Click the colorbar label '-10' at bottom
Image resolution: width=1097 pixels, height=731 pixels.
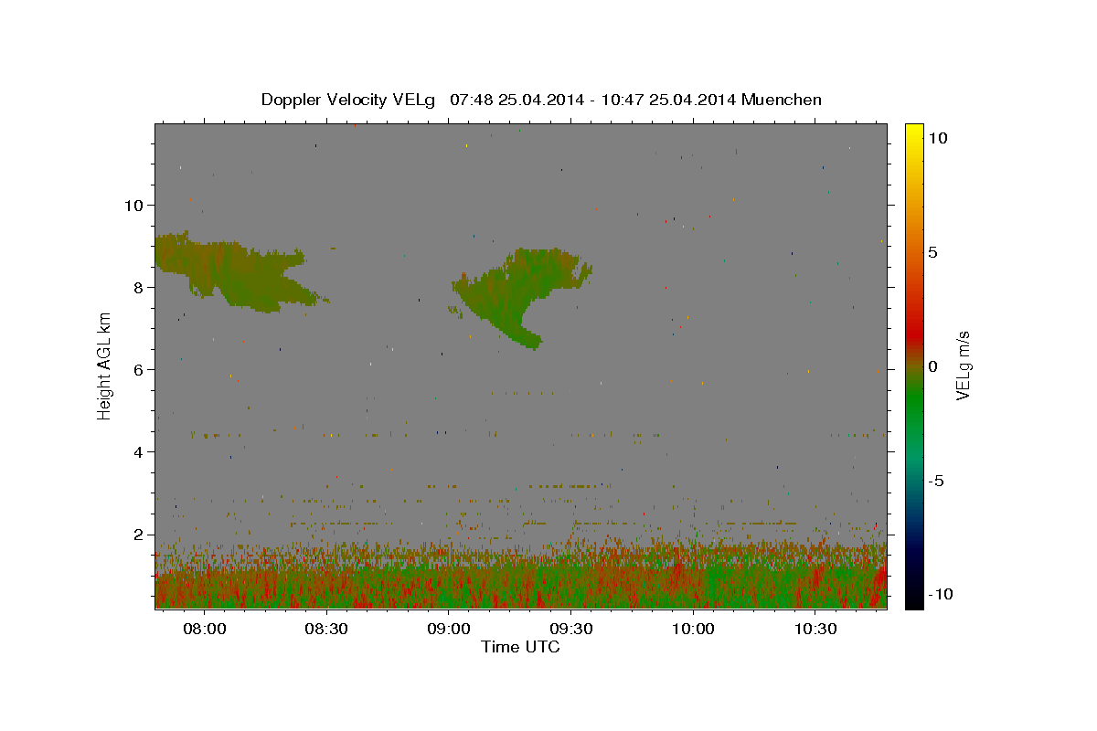pyautogui.click(x=941, y=595)
